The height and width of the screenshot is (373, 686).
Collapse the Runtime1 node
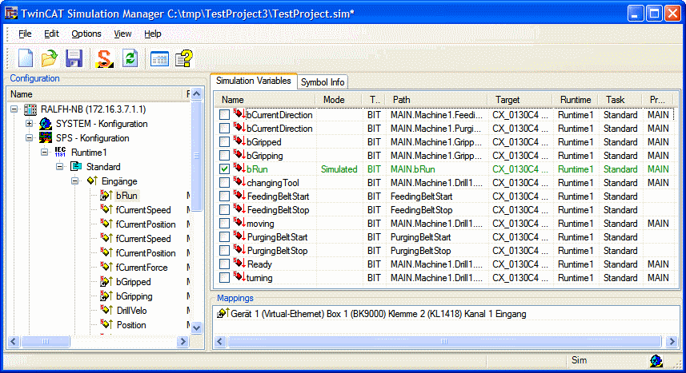45,152
